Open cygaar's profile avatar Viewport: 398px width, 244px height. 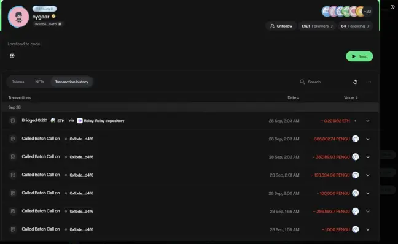tap(18, 17)
